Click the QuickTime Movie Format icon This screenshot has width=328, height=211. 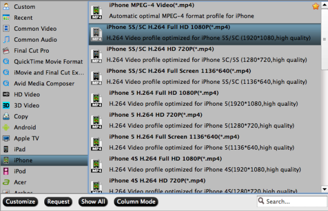coord(6,61)
